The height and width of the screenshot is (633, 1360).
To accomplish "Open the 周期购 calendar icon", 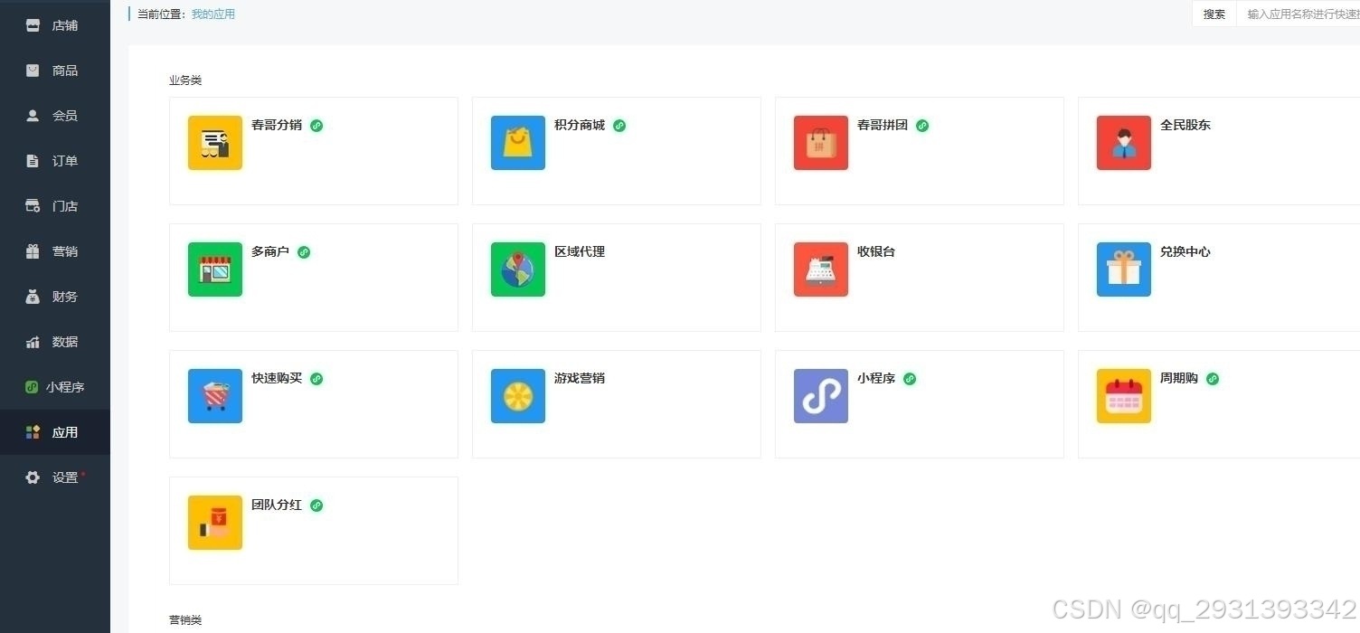I will (1124, 396).
